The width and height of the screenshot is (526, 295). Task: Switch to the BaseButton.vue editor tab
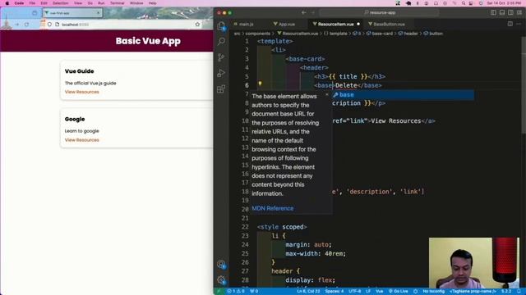(389, 24)
